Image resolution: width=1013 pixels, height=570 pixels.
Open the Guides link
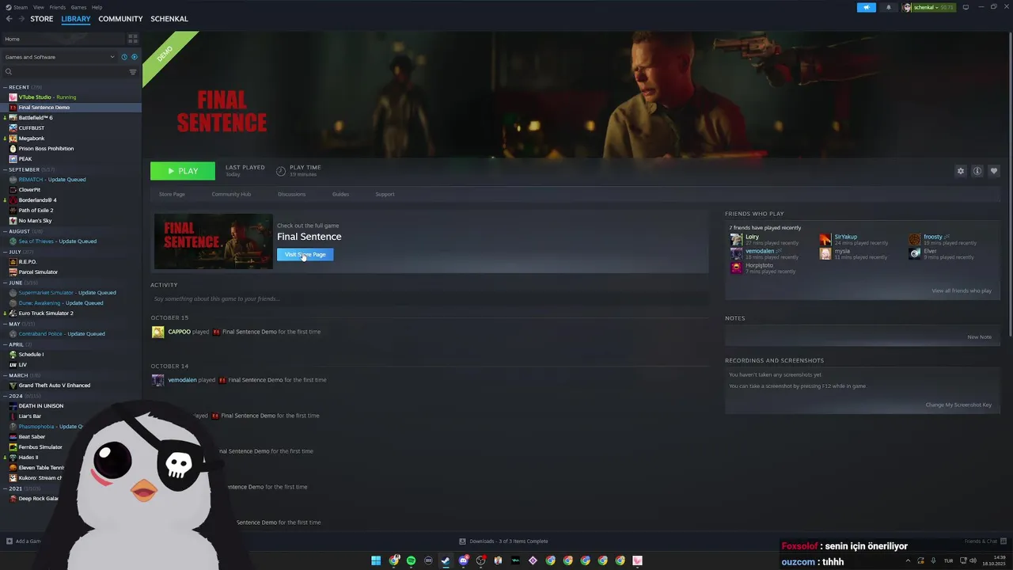340,194
